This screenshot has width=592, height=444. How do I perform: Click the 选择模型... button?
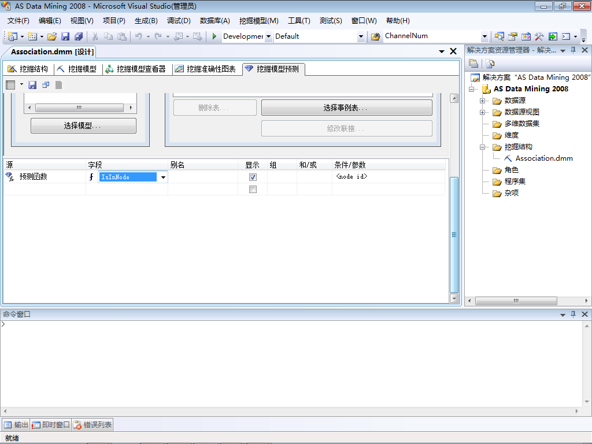pos(83,125)
